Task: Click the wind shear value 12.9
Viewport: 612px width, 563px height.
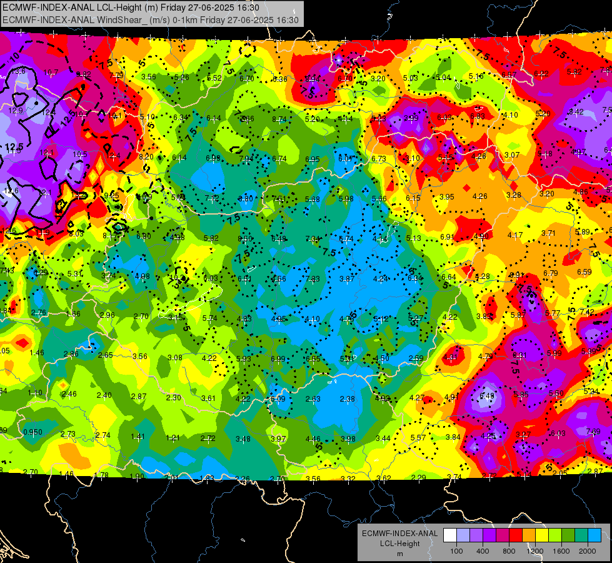Action: pyautogui.click(x=16, y=111)
